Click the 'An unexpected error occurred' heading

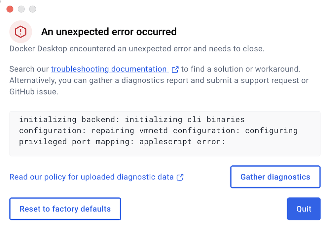coord(109,32)
